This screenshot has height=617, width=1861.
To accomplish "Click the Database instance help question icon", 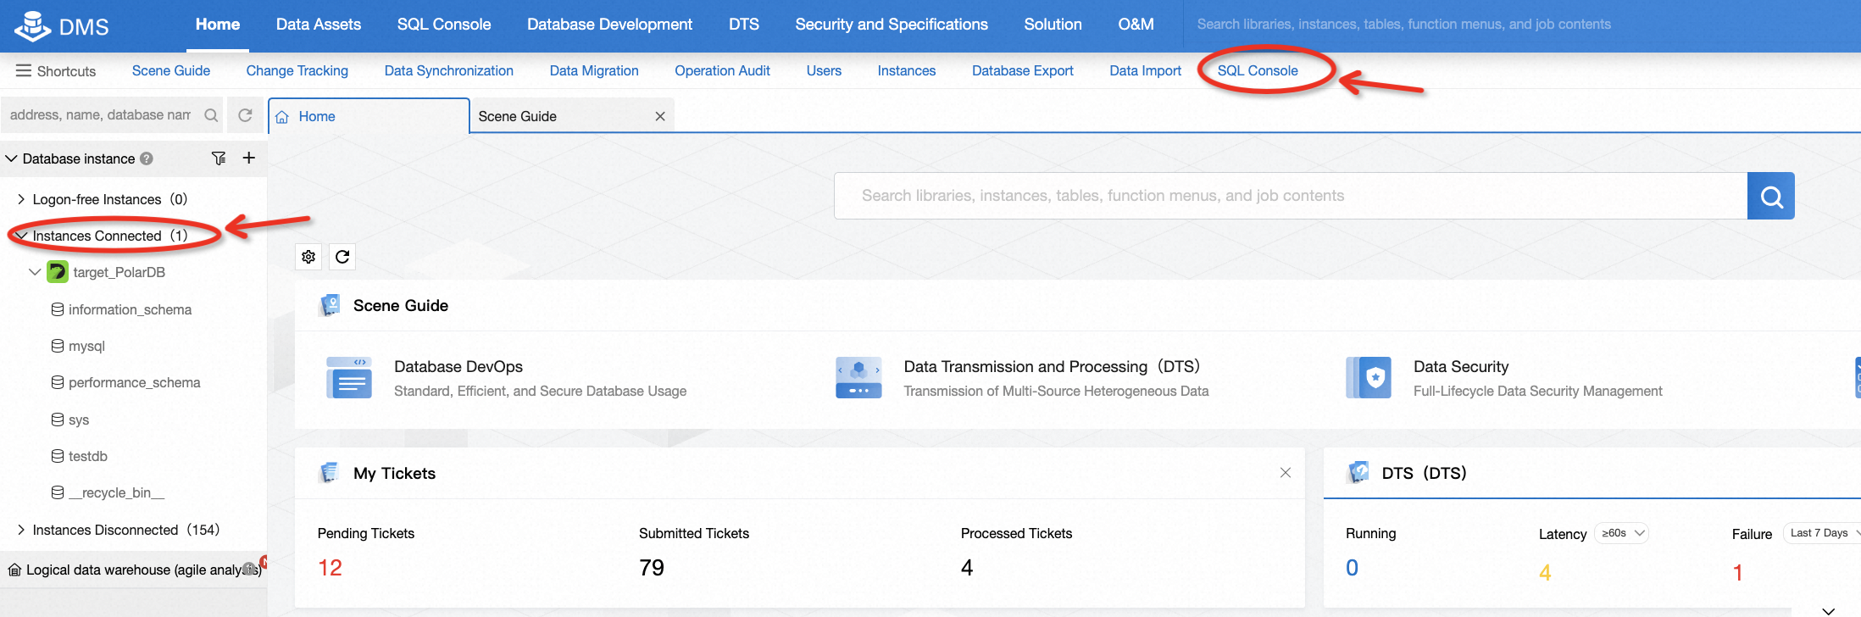I will pyautogui.click(x=147, y=158).
